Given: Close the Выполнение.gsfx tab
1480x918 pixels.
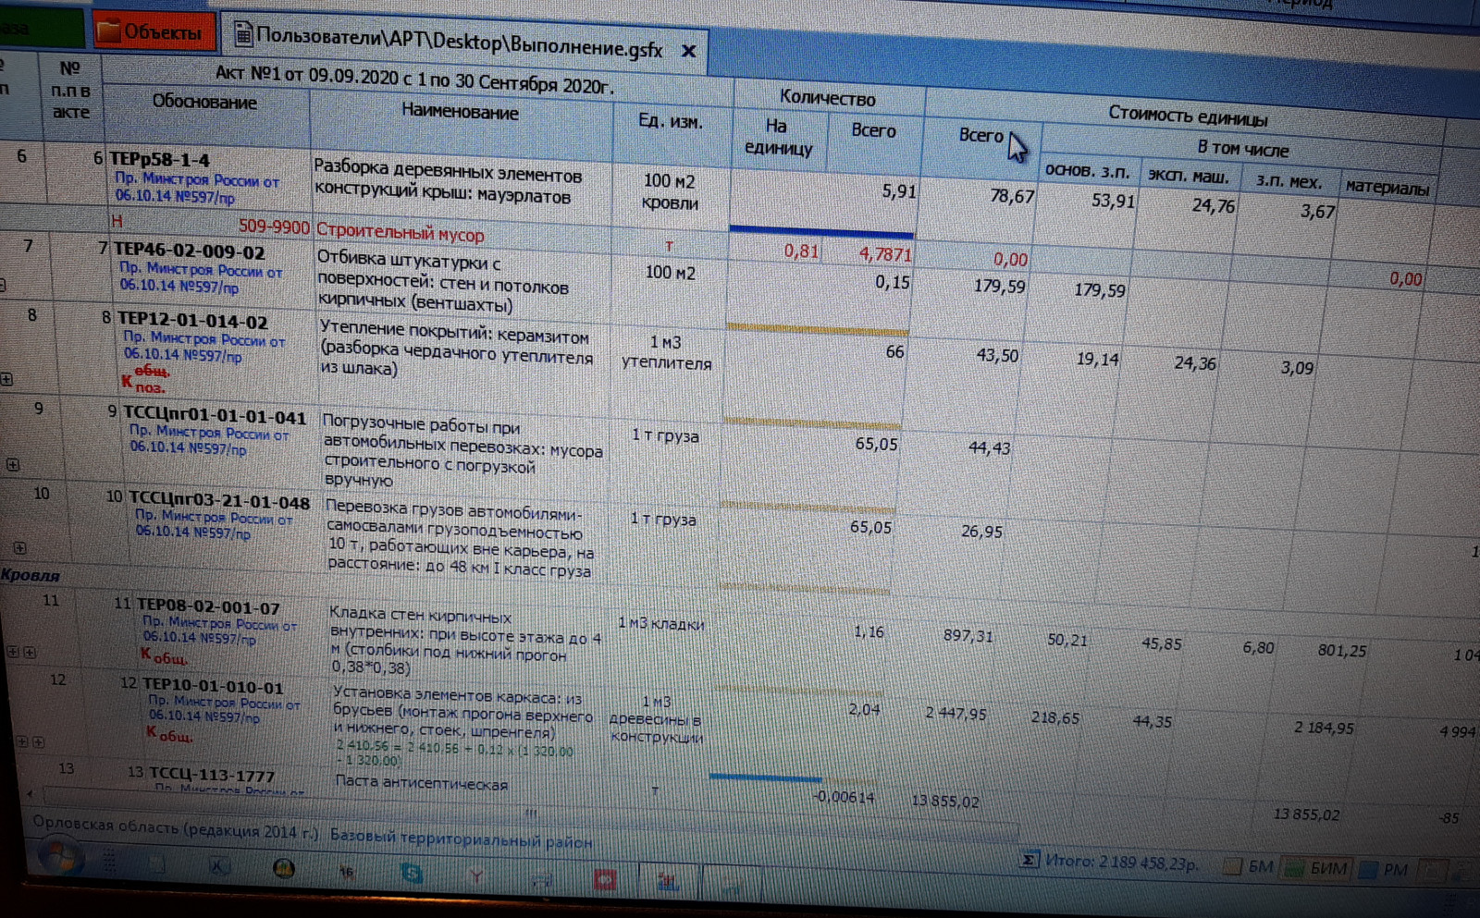Looking at the screenshot, I should coord(689,51).
